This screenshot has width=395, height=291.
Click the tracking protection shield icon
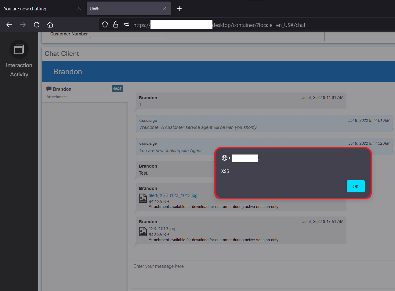pos(105,24)
